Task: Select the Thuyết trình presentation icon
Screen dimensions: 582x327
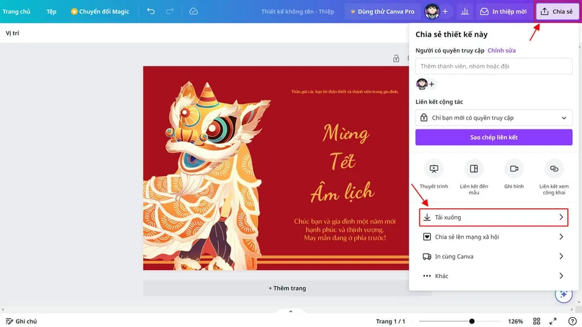Action: pos(433,169)
